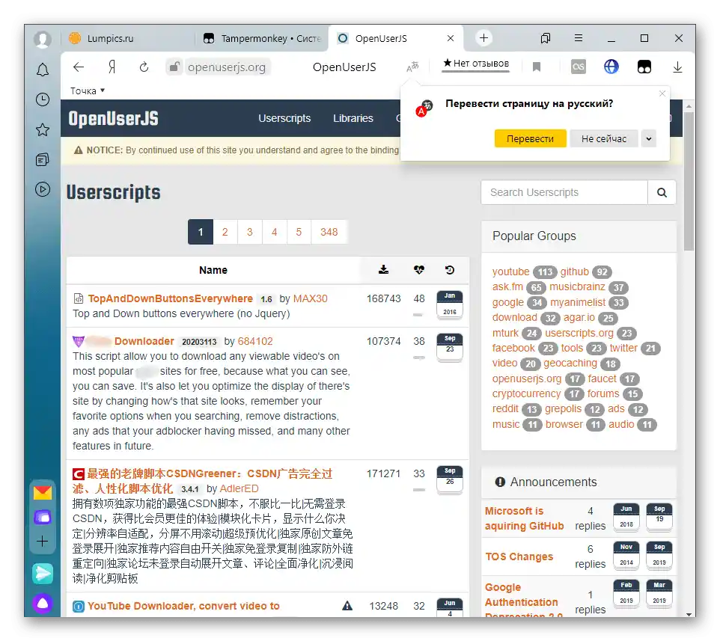720x641 pixels.
Task: Open YouTube Downloader, convert video script
Action: point(183,606)
